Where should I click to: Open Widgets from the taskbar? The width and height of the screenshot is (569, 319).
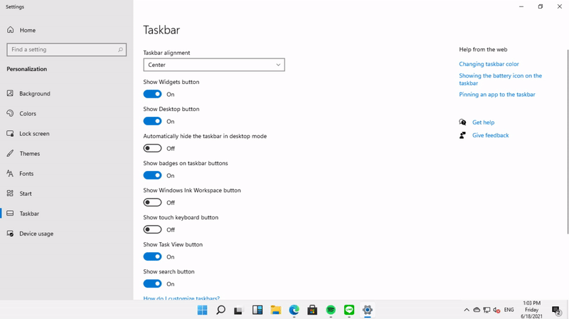pyautogui.click(x=257, y=310)
